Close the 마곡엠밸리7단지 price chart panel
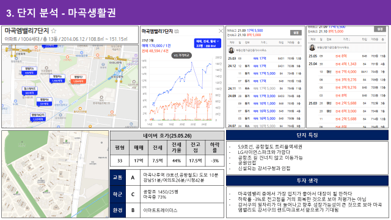The width and height of the screenshot is (391, 220). 221,31
